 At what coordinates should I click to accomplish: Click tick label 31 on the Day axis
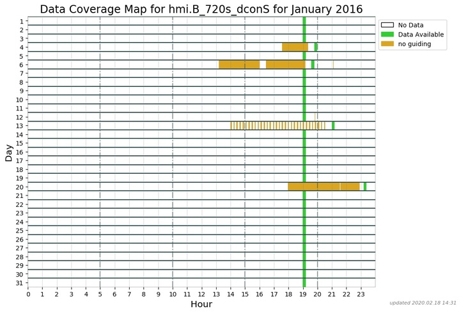[19, 283]
